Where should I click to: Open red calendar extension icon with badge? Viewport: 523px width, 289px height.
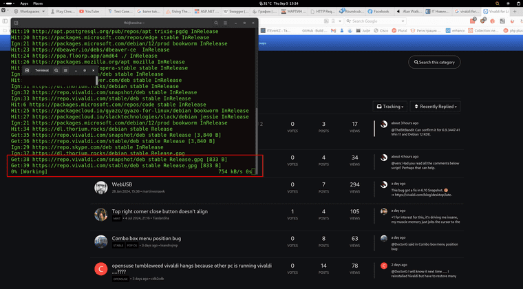473,21
